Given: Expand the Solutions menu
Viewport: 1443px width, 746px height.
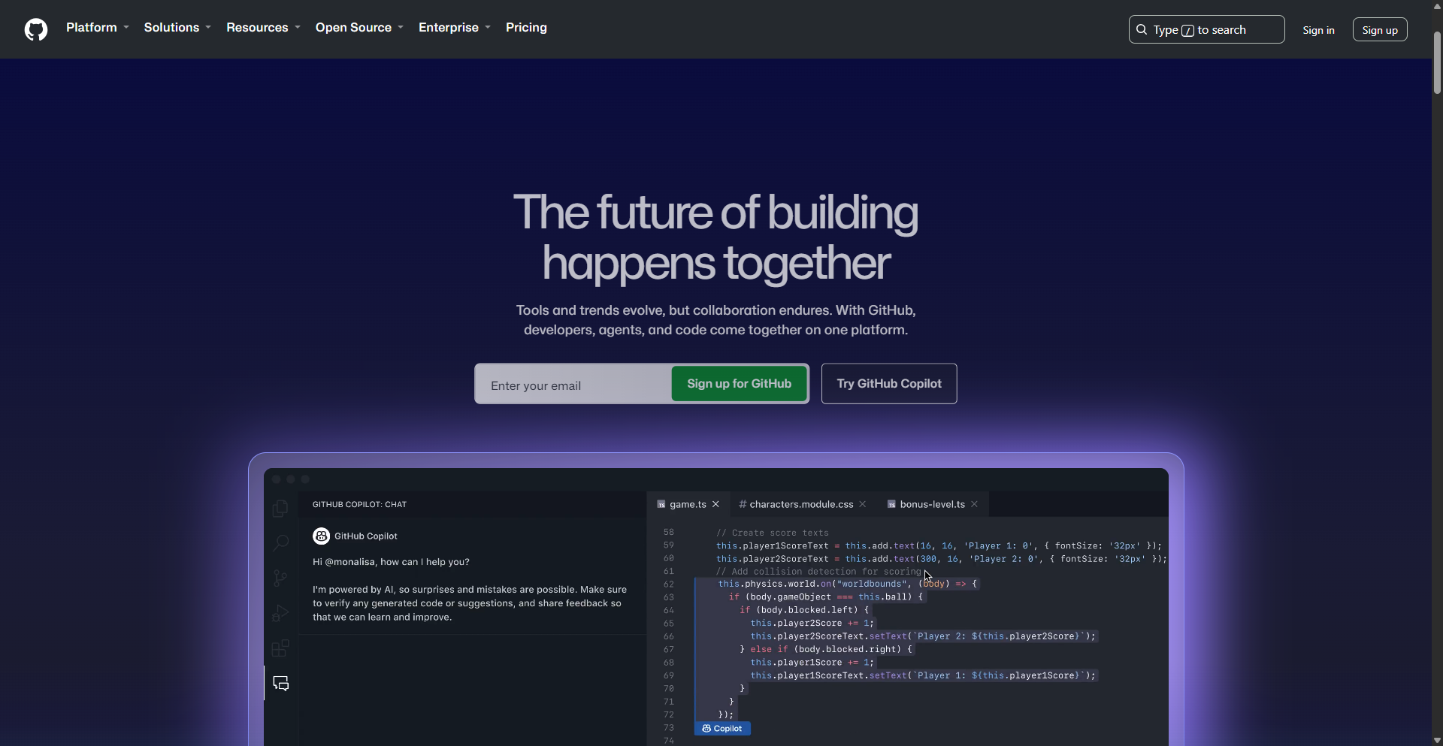Looking at the screenshot, I should tap(177, 28).
